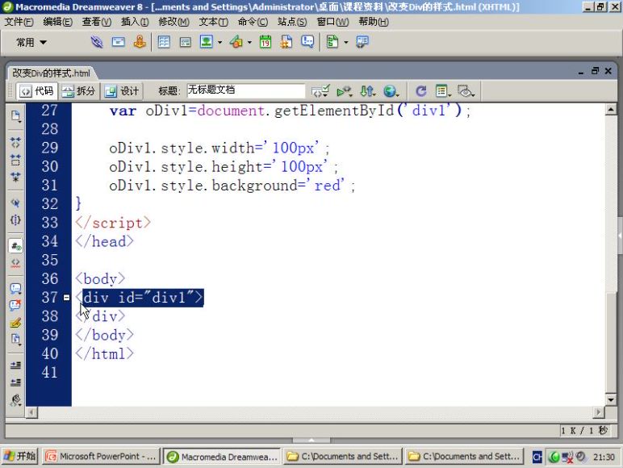623x468 pixels.
Task: Open the 常用 insert category dropdown
Action: (31, 42)
